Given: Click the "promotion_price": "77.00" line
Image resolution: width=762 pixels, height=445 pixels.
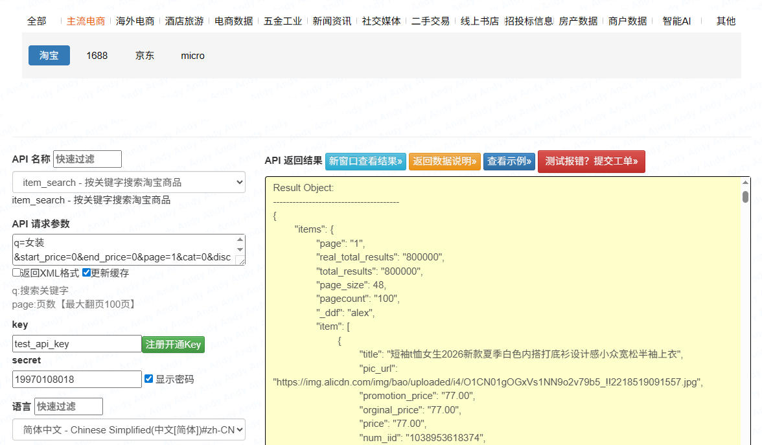Looking at the screenshot, I should [417, 396].
